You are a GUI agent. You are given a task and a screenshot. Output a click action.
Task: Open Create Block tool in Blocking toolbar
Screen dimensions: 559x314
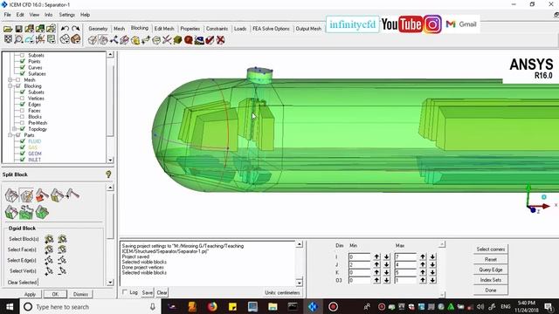[x=93, y=40]
